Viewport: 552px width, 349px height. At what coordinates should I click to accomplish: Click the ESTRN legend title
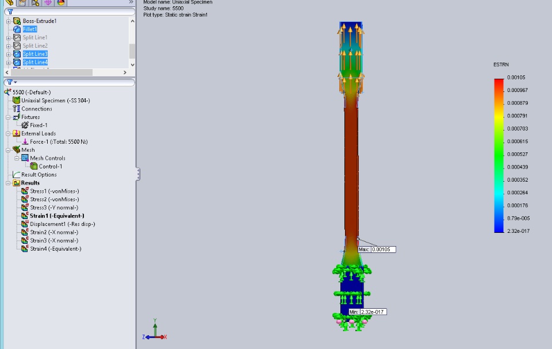pos(501,64)
